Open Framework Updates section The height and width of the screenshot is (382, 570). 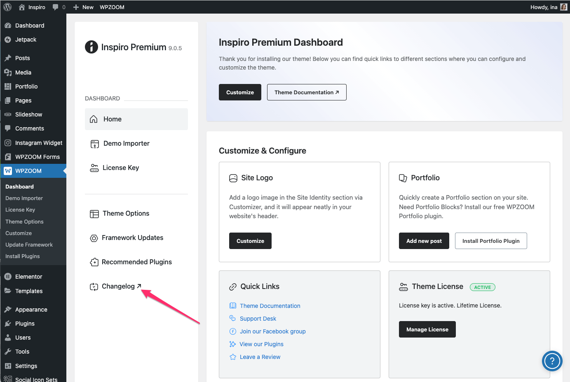pos(132,238)
